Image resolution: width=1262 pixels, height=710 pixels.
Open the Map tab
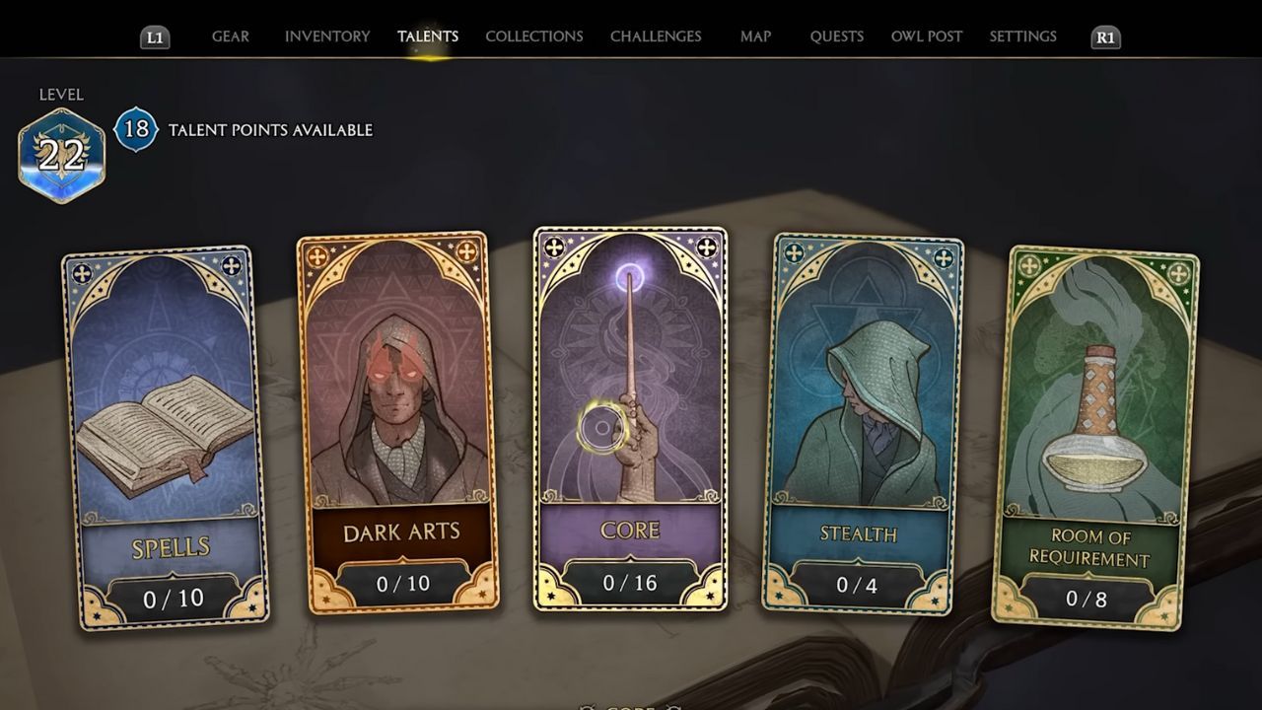[x=755, y=36]
